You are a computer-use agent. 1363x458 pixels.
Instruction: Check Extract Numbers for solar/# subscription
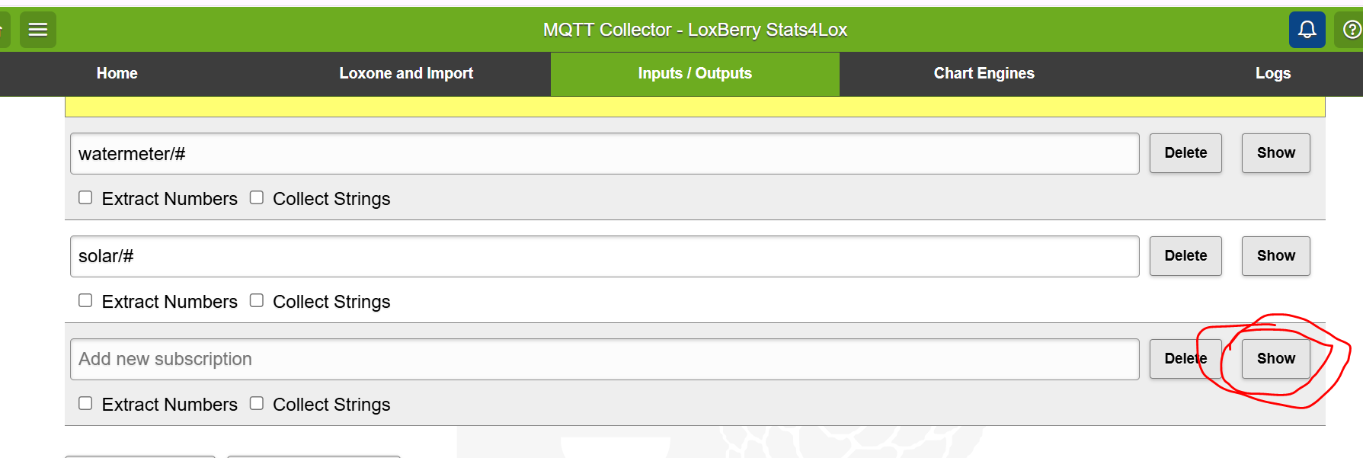click(85, 301)
